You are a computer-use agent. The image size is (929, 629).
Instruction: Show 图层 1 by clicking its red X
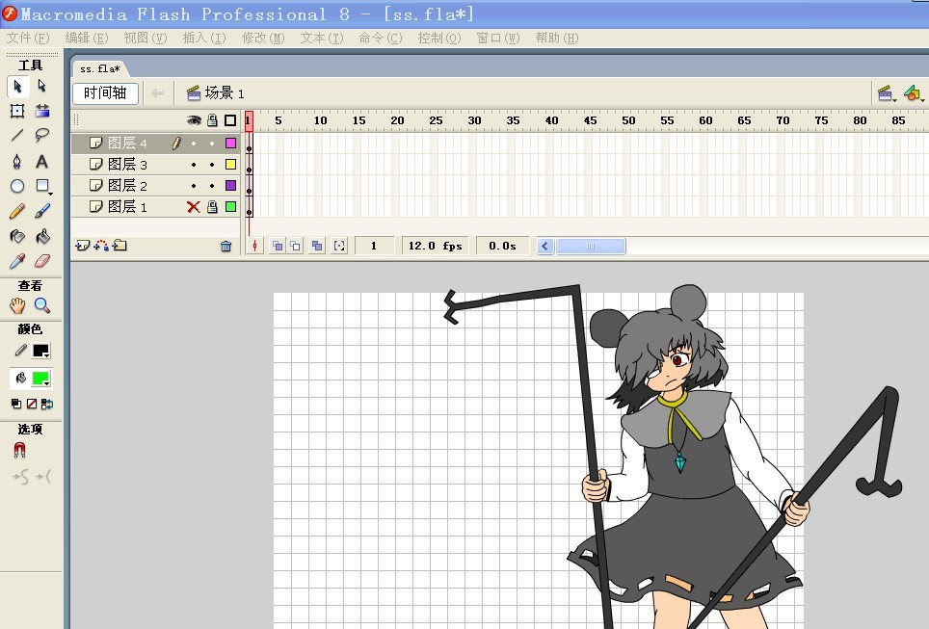point(193,206)
